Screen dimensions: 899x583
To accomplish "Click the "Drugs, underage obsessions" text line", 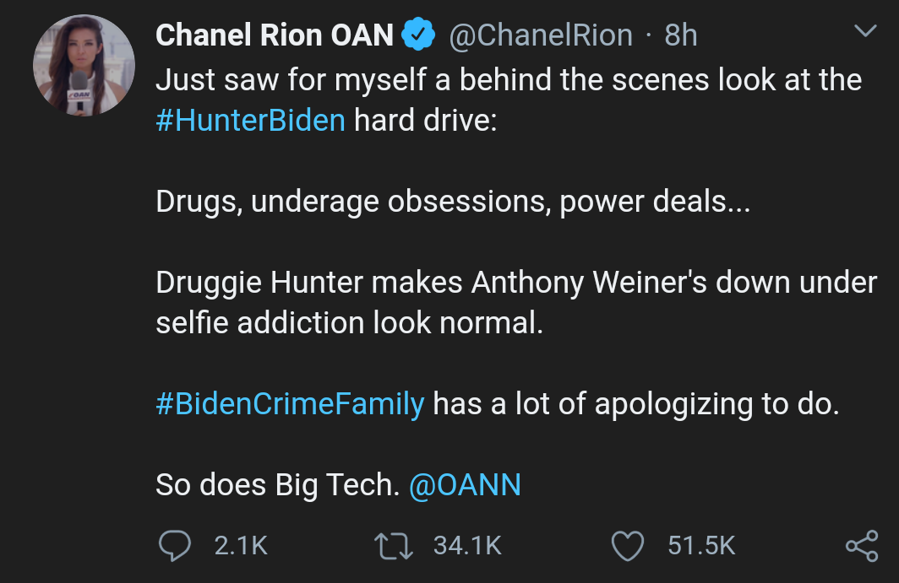I will tap(453, 202).
